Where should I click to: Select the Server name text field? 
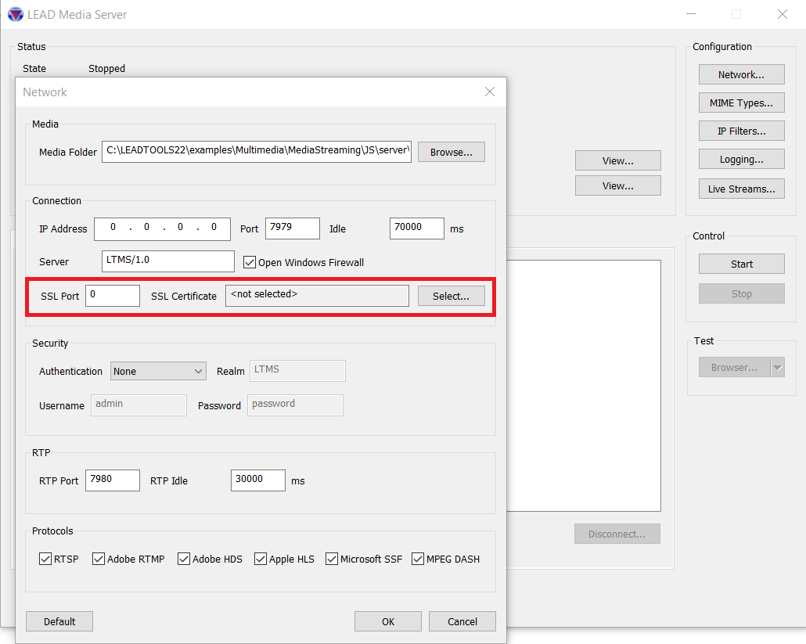click(168, 261)
